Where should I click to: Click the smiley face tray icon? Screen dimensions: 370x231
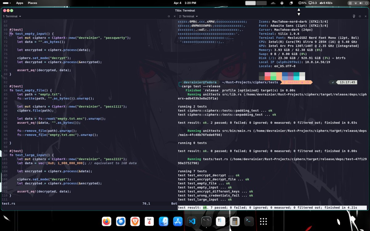tap(282, 3)
